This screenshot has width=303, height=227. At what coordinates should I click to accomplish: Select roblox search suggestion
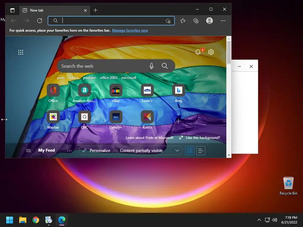[74, 78]
